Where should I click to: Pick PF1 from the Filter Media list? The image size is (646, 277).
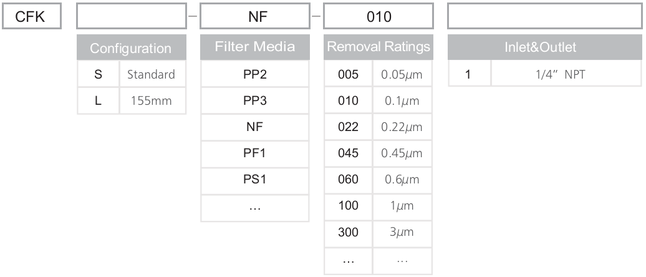(254, 153)
